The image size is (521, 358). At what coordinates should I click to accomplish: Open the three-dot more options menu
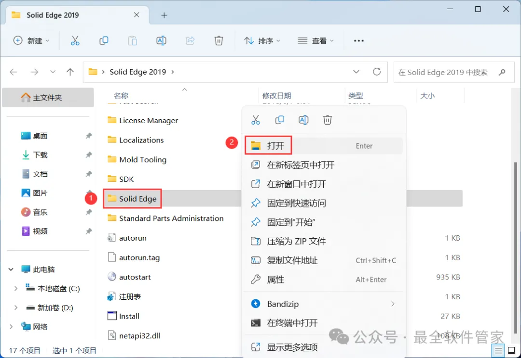click(x=358, y=40)
